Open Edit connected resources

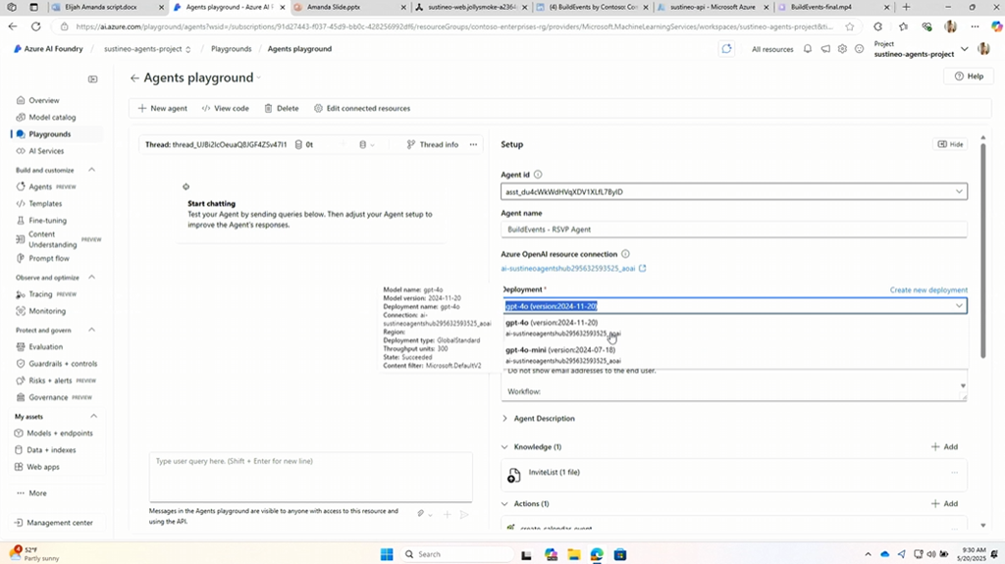click(362, 108)
